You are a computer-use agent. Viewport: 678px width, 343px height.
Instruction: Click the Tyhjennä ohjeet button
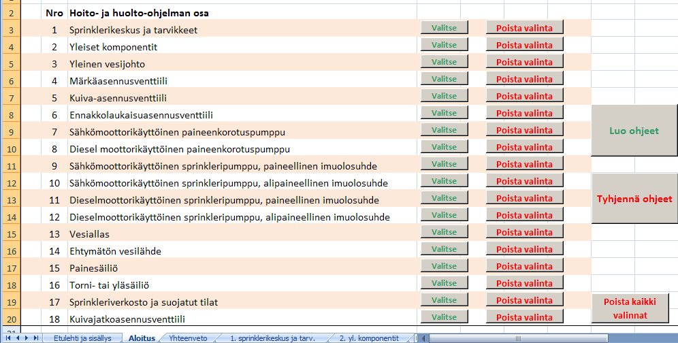tap(634, 199)
